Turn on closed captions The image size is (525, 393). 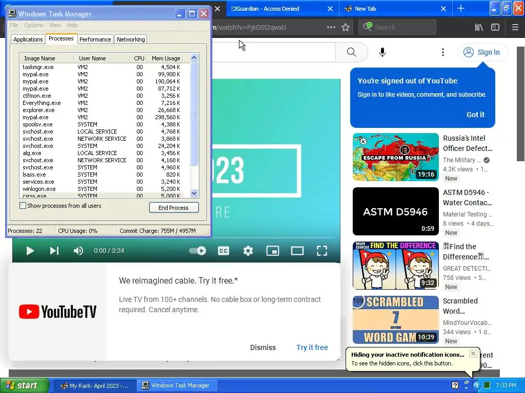coord(224,251)
